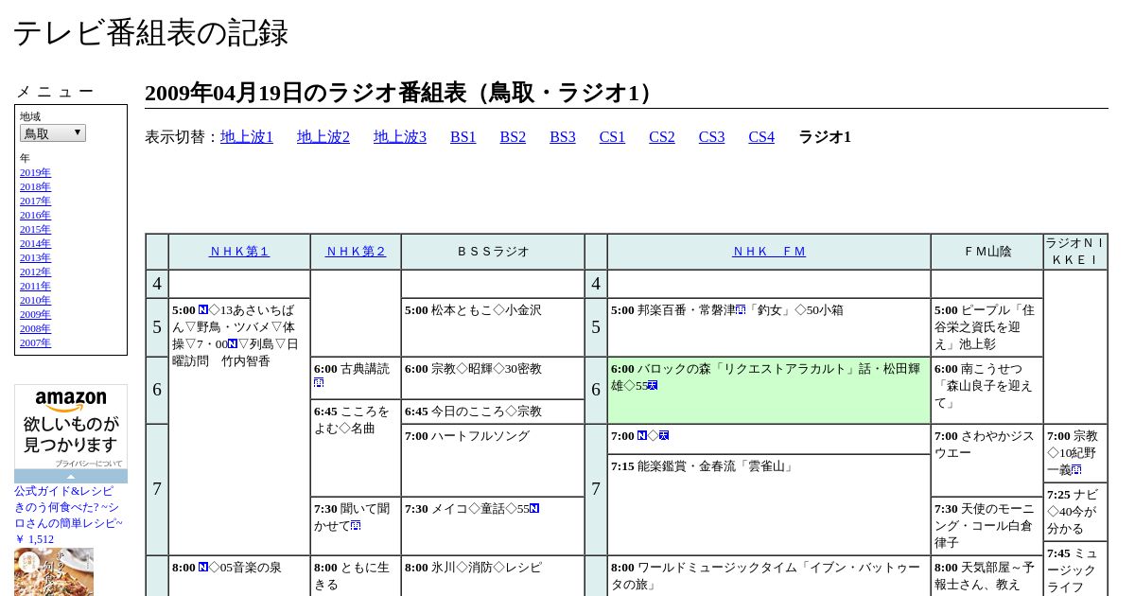Click the amazon ad banner image
1135x596 pixels.
pyautogui.click(x=71, y=433)
